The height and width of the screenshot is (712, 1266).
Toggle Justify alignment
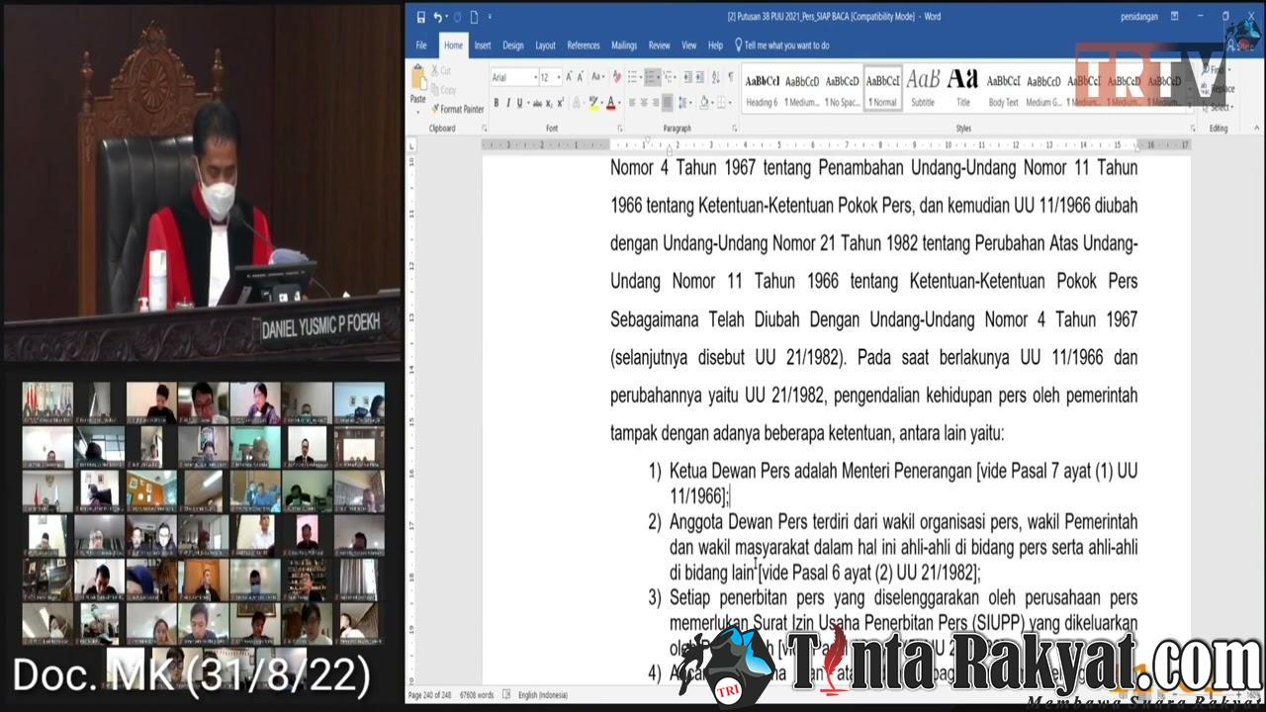(x=668, y=103)
